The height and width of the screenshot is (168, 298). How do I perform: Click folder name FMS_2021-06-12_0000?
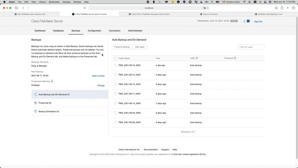(x=129, y=84)
